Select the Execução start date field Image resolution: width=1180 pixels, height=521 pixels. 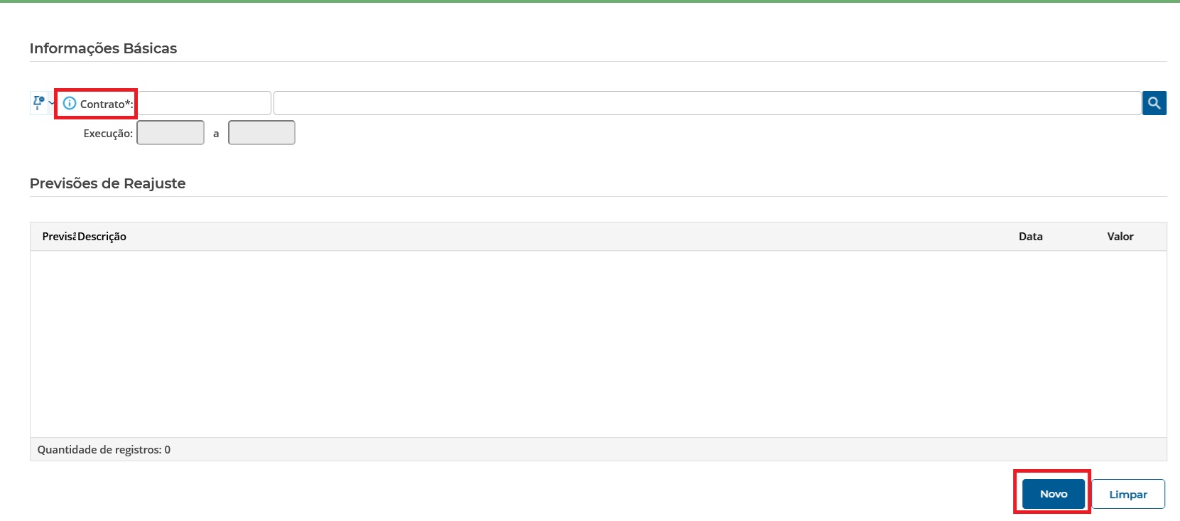(x=170, y=133)
